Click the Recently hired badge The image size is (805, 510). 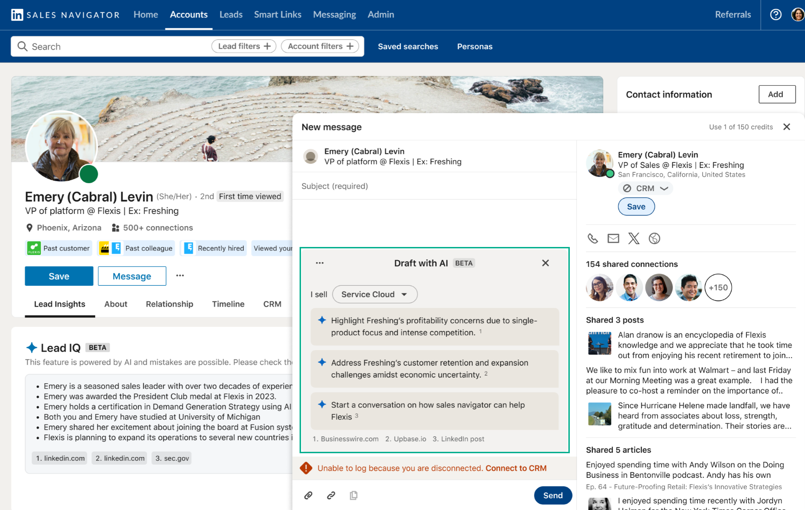[214, 248]
